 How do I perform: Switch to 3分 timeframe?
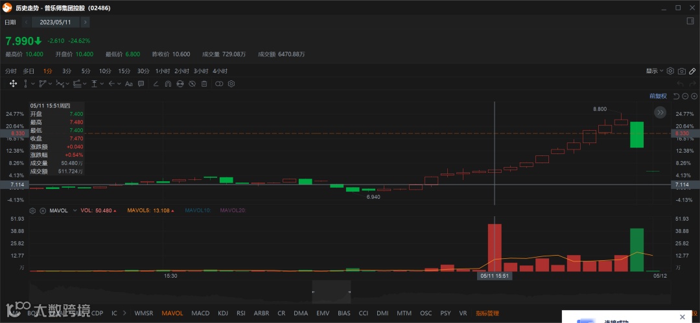coord(67,71)
